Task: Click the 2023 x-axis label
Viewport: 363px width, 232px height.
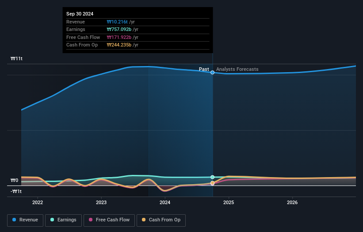Action: (101, 202)
